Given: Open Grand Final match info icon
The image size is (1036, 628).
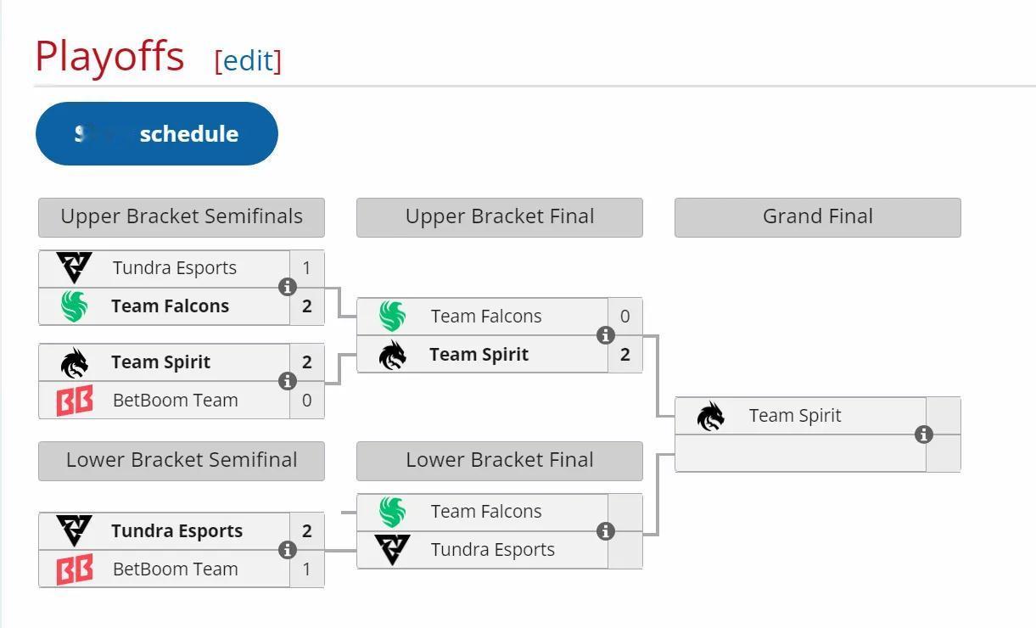Looking at the screenshot, I should tap(924, 435).
